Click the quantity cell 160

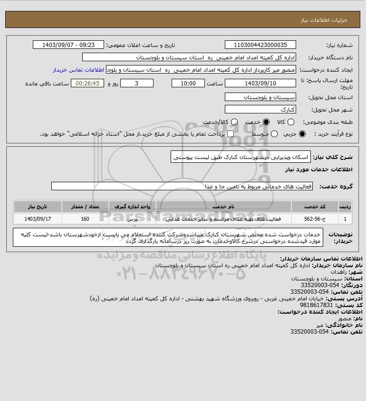click(x=85, y=219)
